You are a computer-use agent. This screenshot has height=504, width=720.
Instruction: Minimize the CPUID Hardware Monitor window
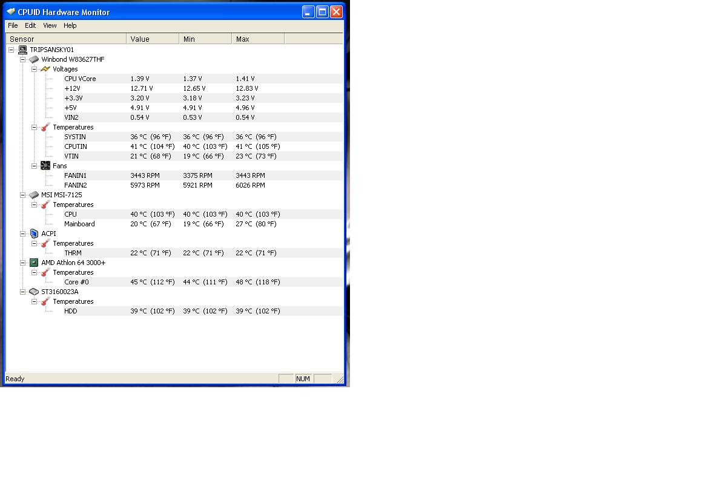pos(308,12)
